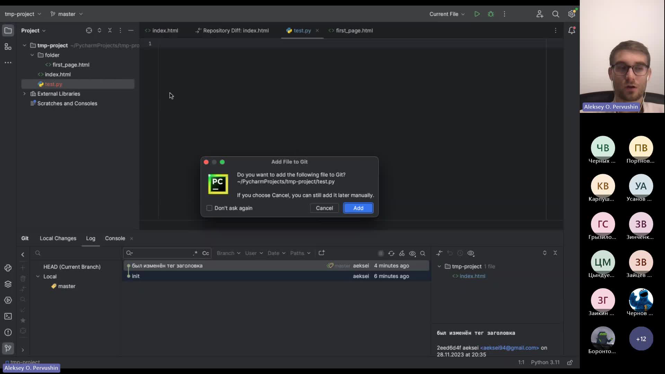Open Current File run configuration dropdown
The width and height of the screenshot is (665, 374).
[x=447, y=14]
